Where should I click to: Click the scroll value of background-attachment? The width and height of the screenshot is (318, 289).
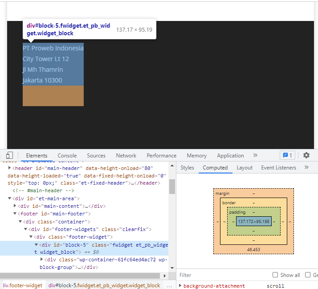pyautogui.click(x=275, y=286)
